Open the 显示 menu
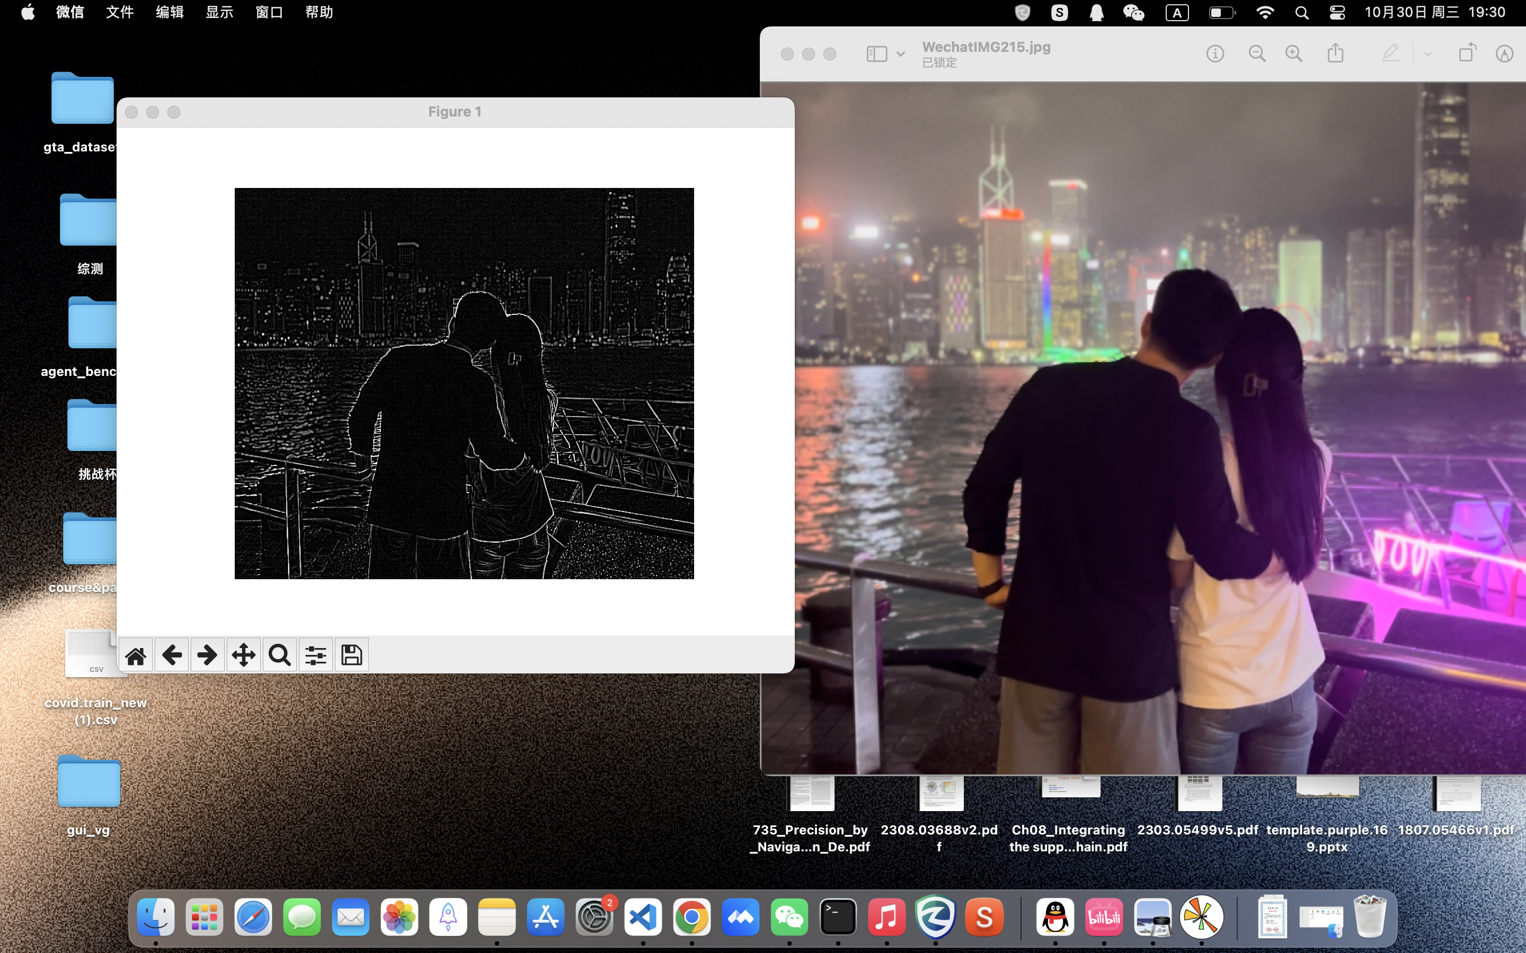 point(219,12)
